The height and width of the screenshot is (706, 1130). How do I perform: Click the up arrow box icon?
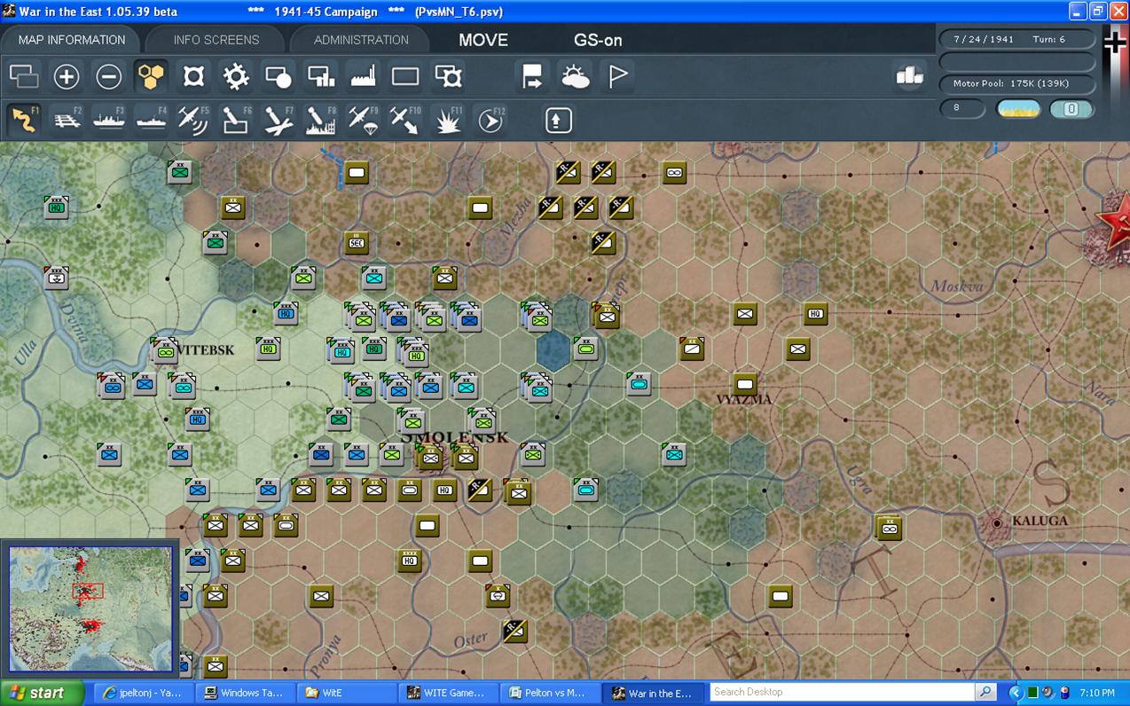click(558, 120)
